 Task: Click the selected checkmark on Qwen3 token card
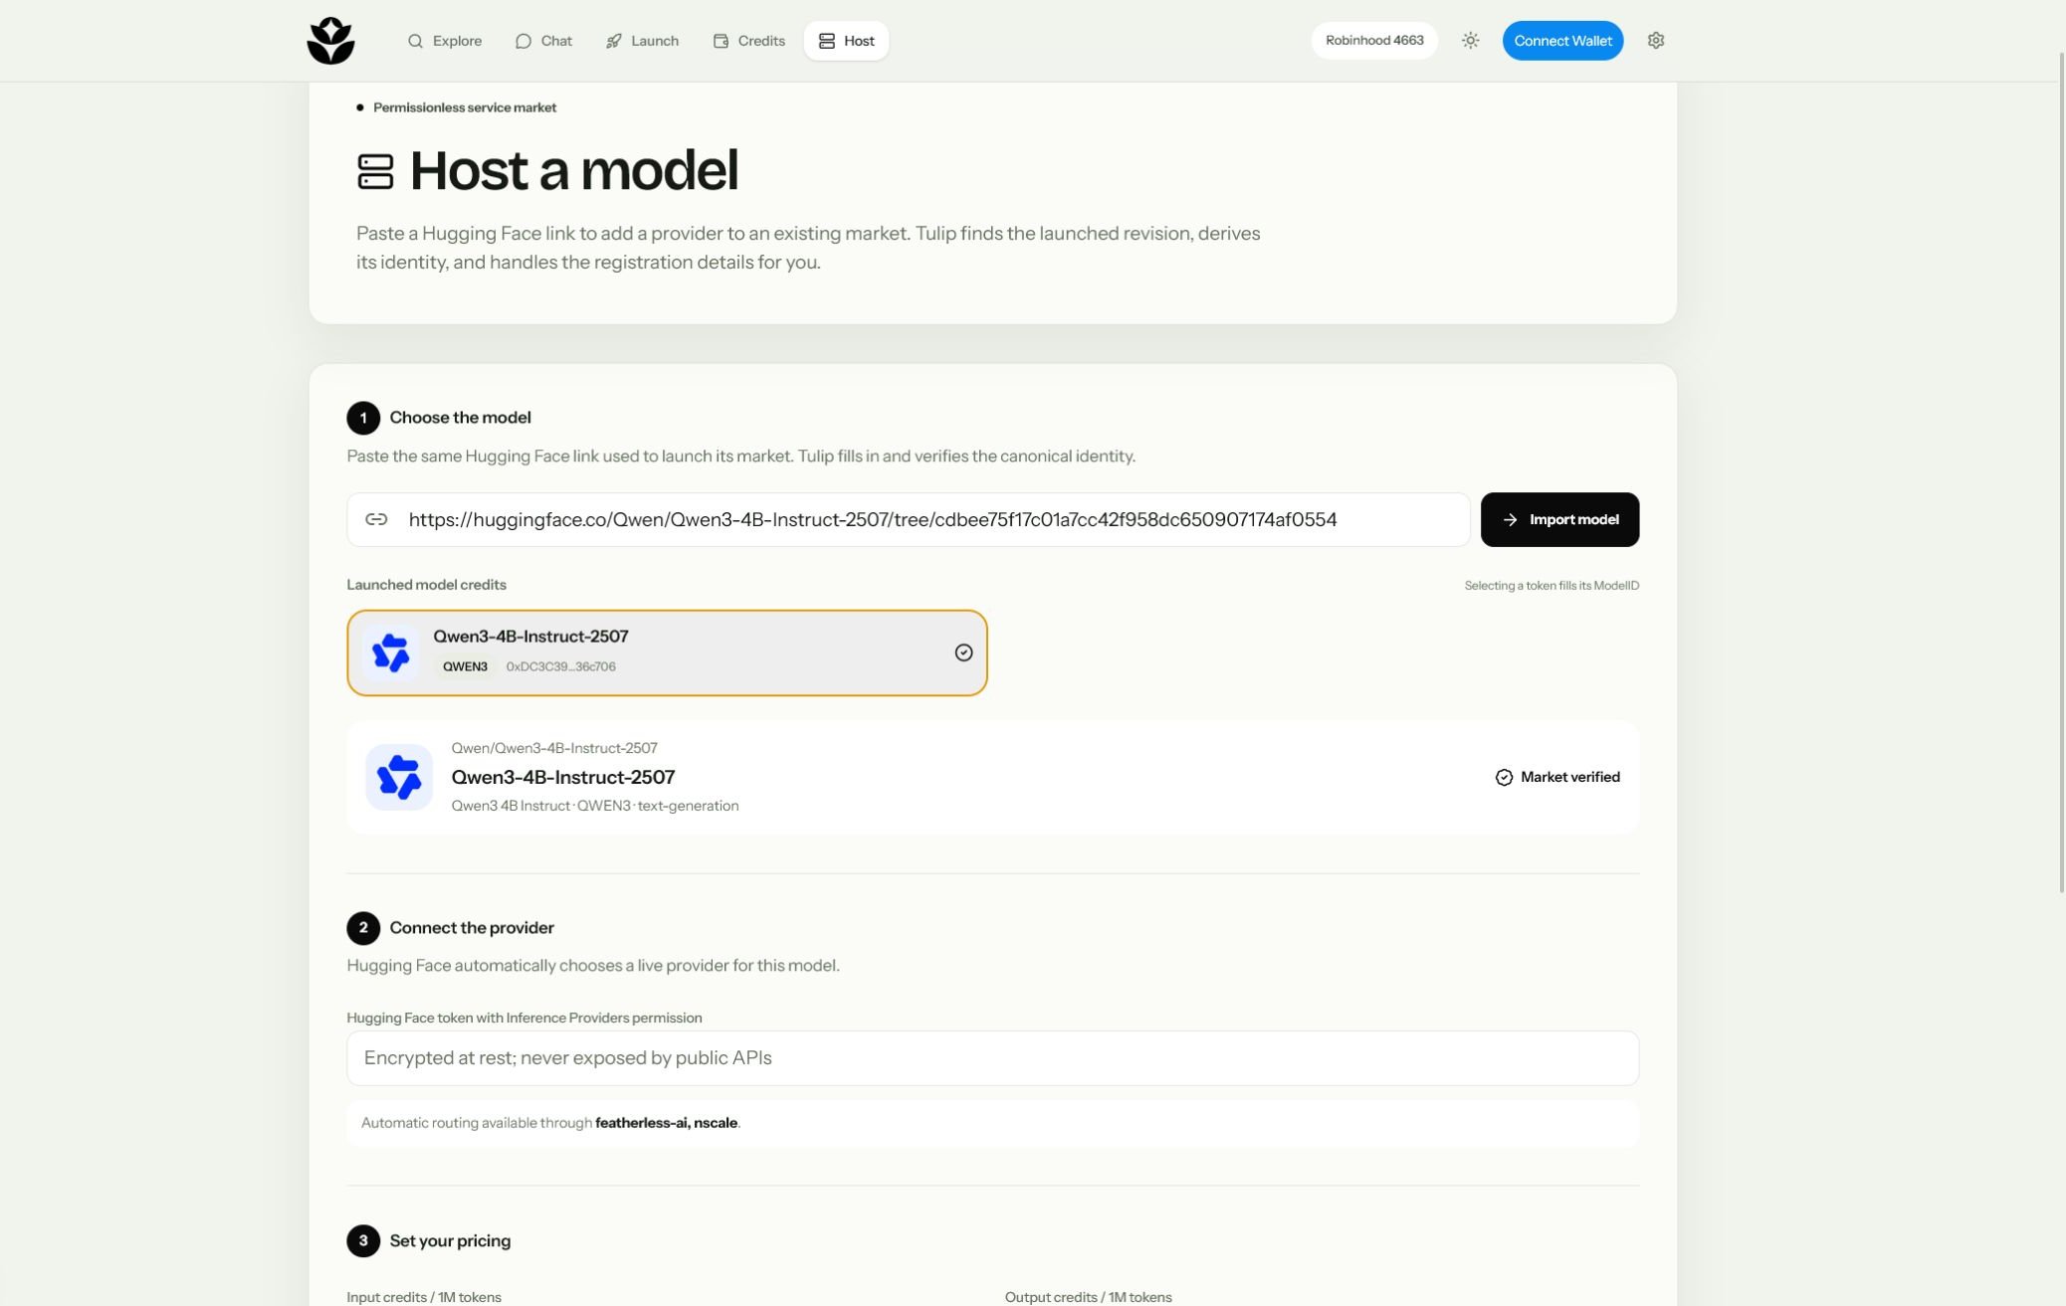pyautogui.click(x=963, y=653)
